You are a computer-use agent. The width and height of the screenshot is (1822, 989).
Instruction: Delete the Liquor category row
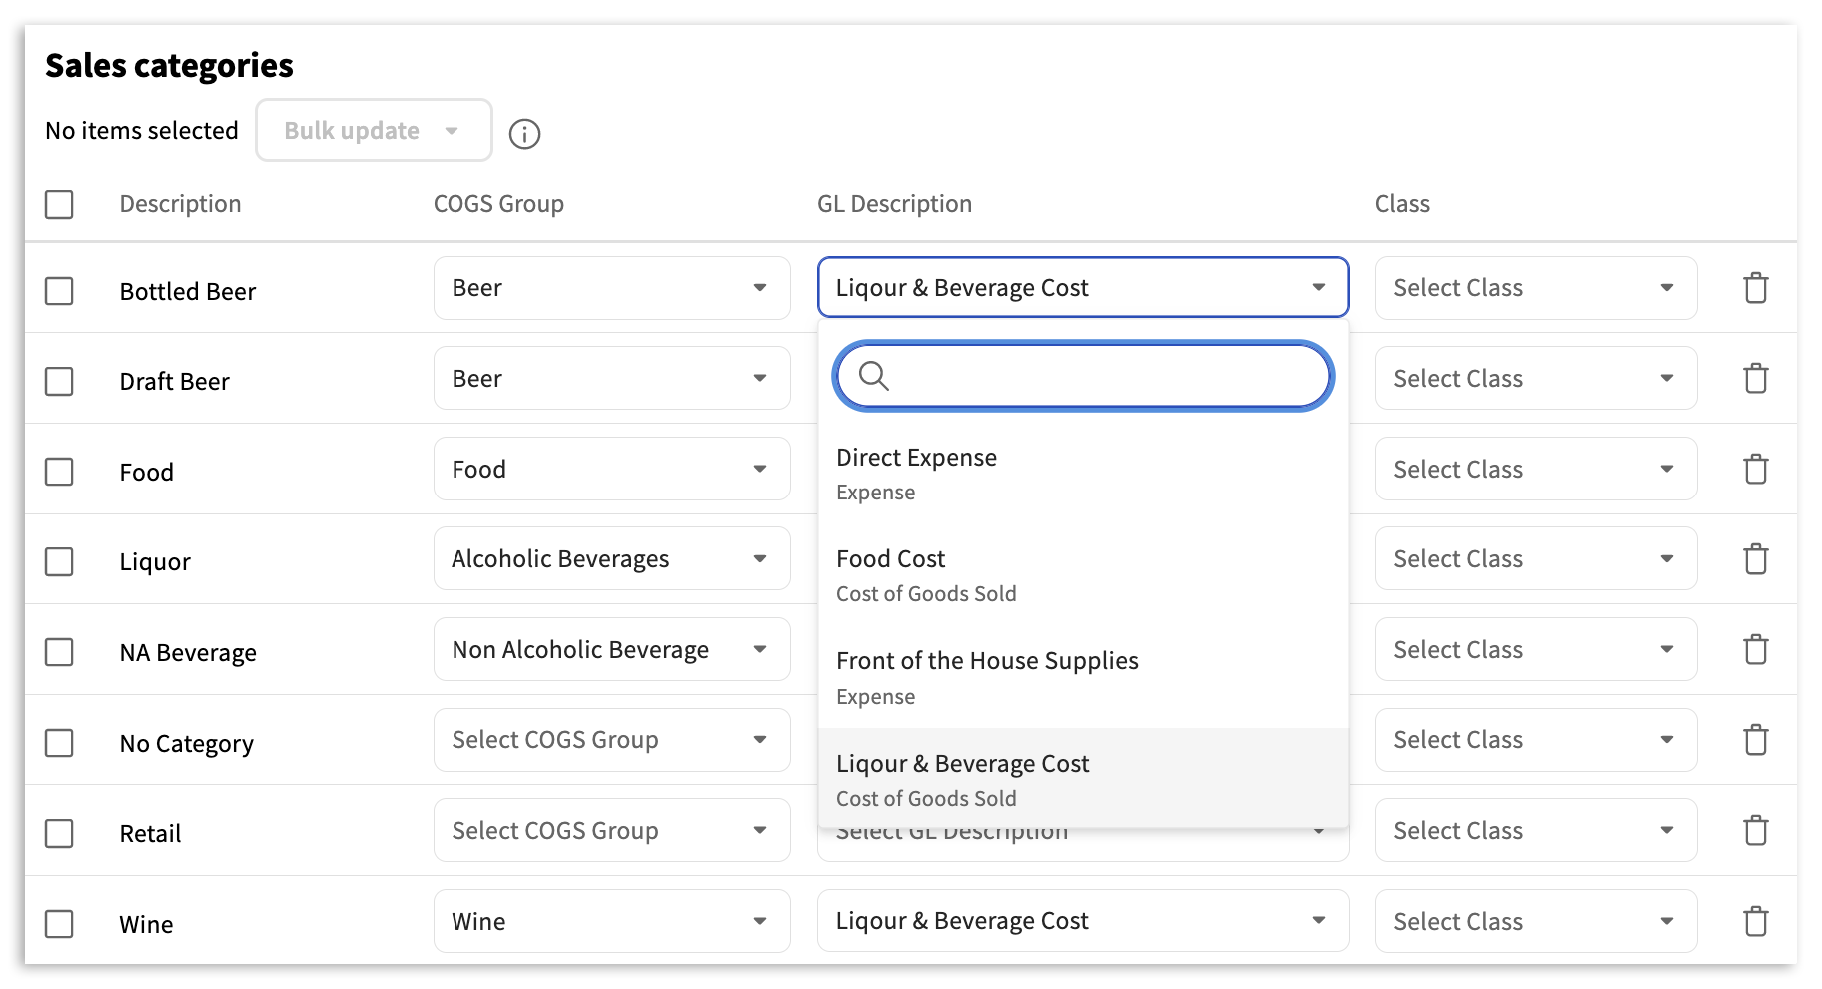[x=1755, y=559]
